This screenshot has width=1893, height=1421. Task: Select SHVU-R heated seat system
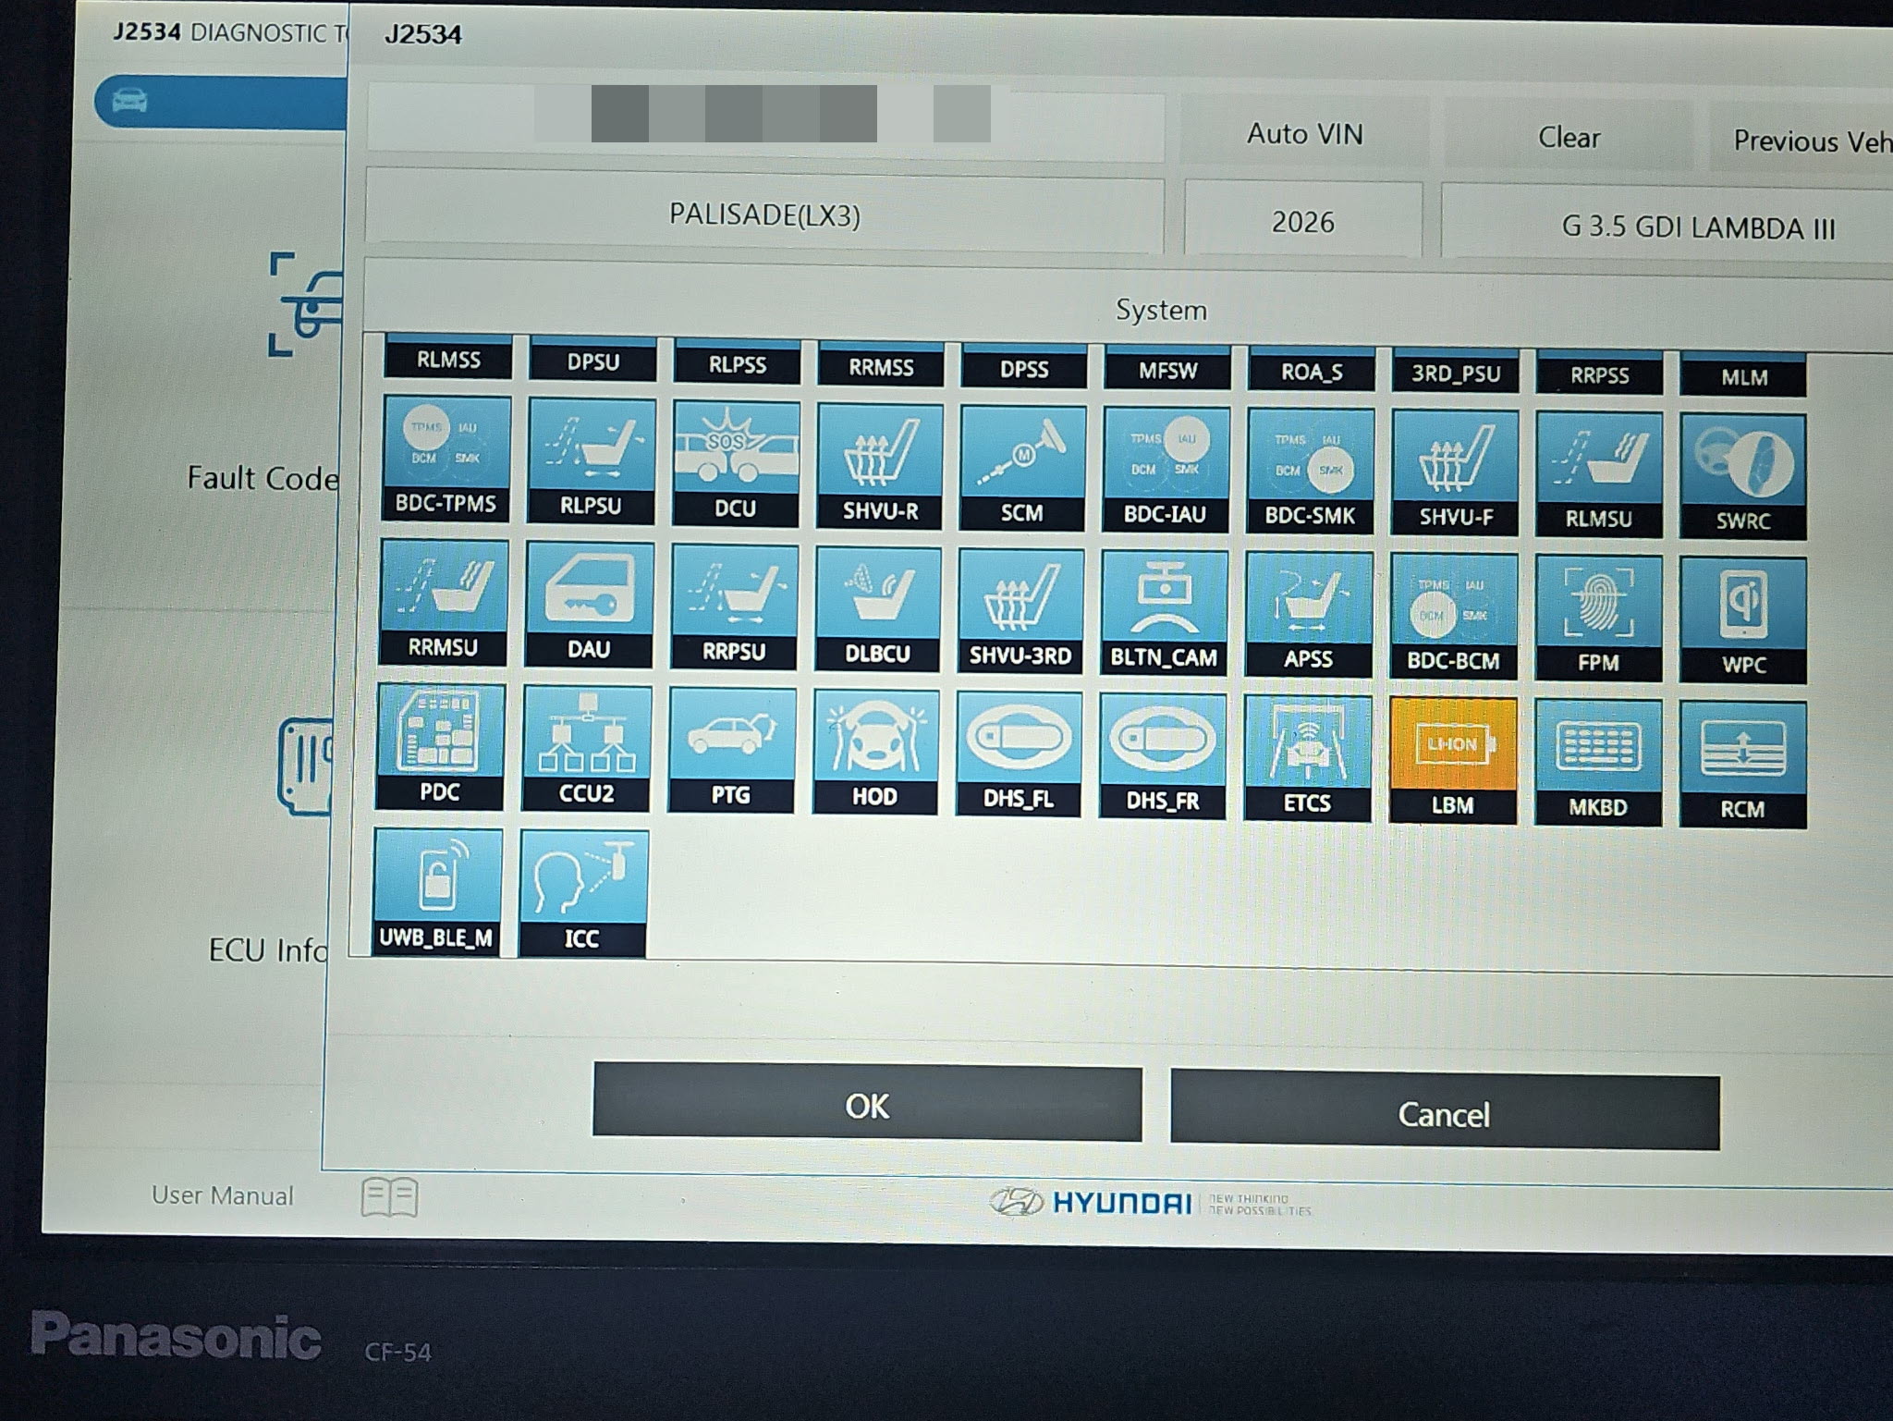pos(880,467)
